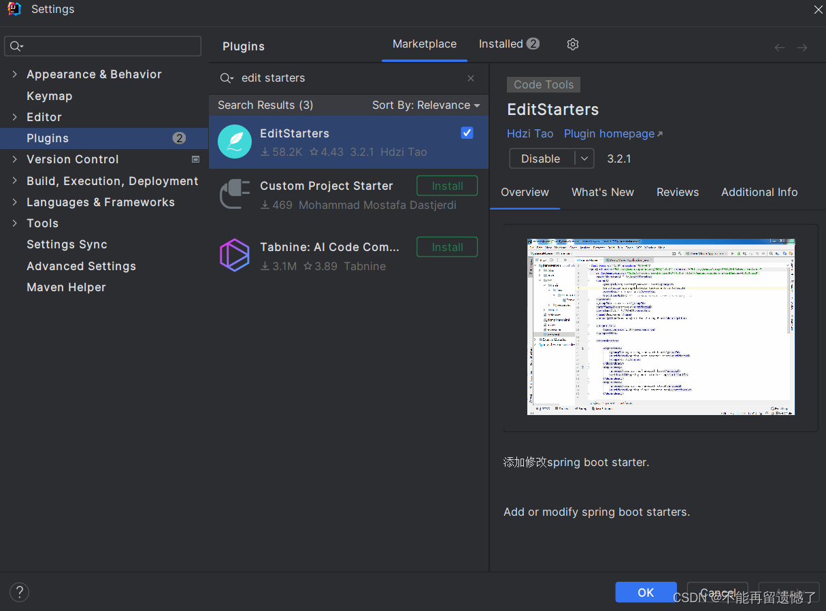Expand Build, Execution, Deployment node
Viewport: 826px width, 611px height.
click(15, 181)
